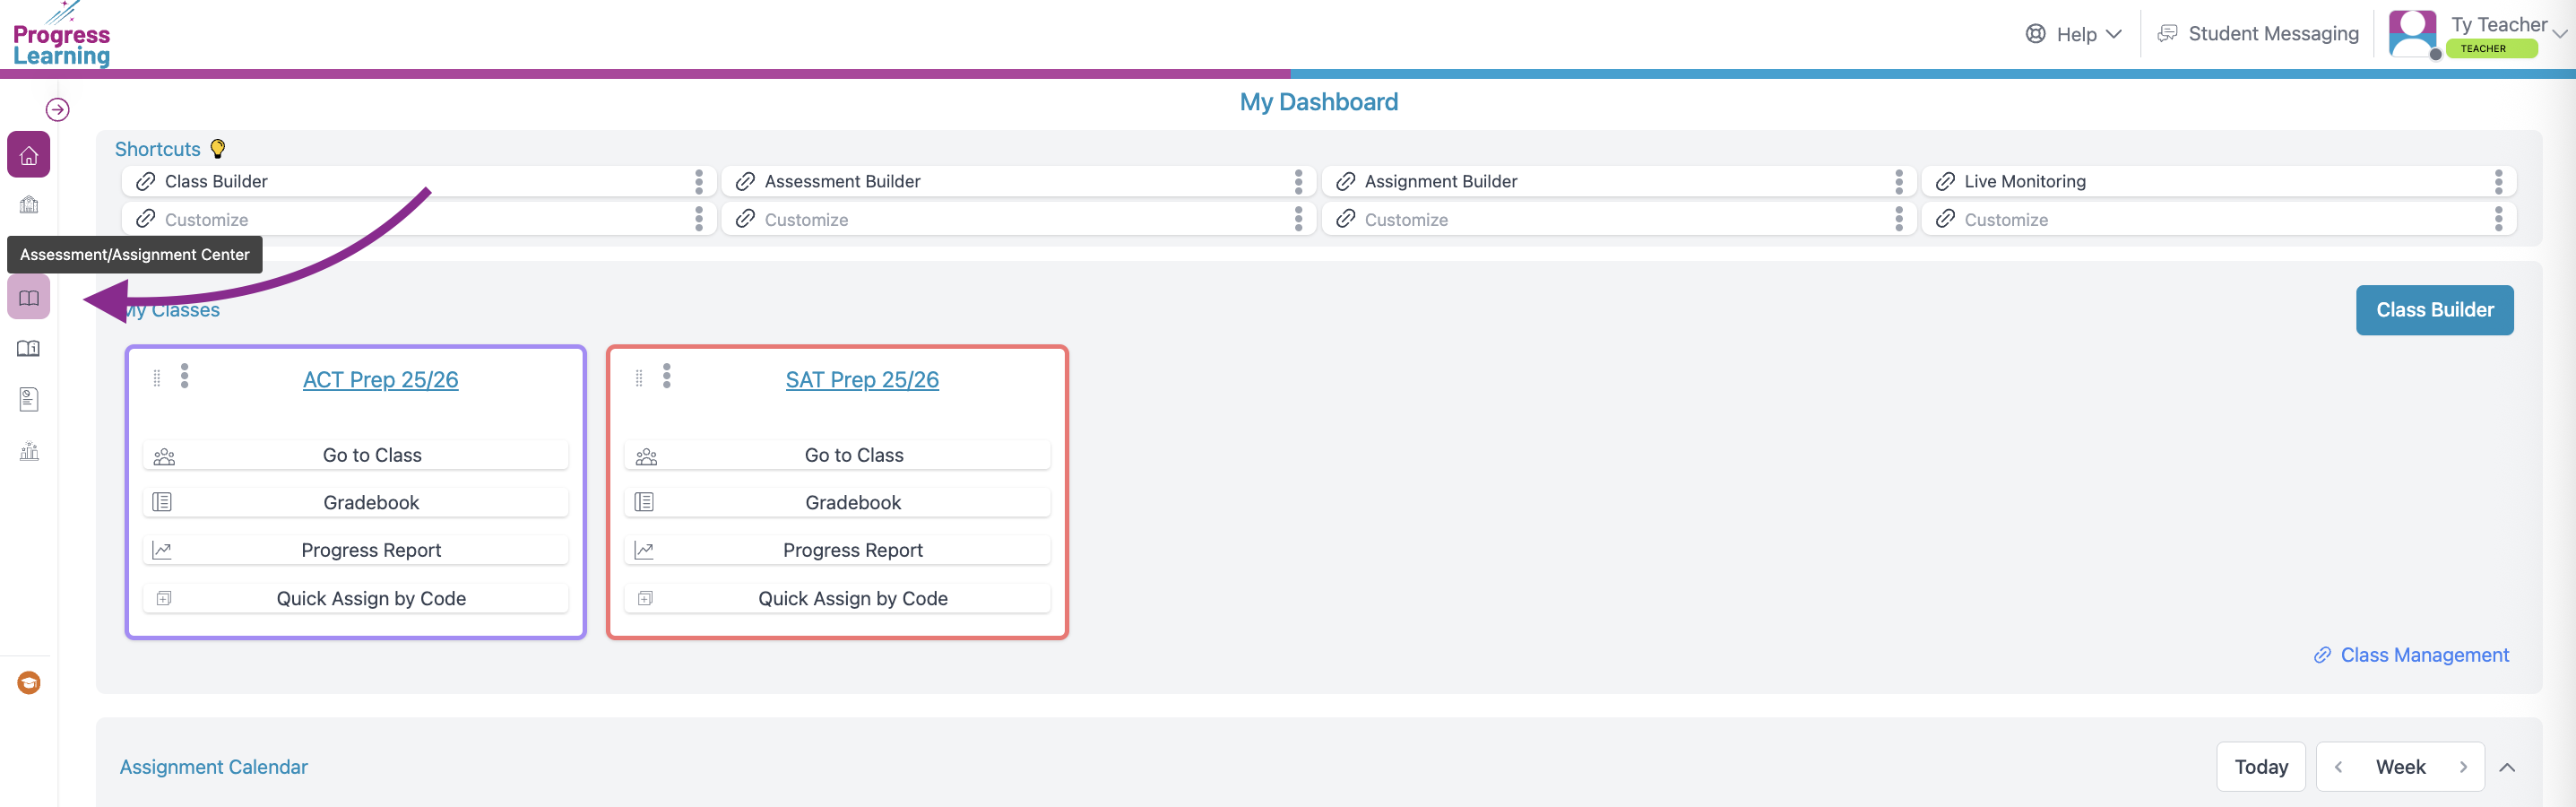Open options for Customize under Assessment Builder
The width and height of the screenshot is (2576, 807).
(1298, 219)
